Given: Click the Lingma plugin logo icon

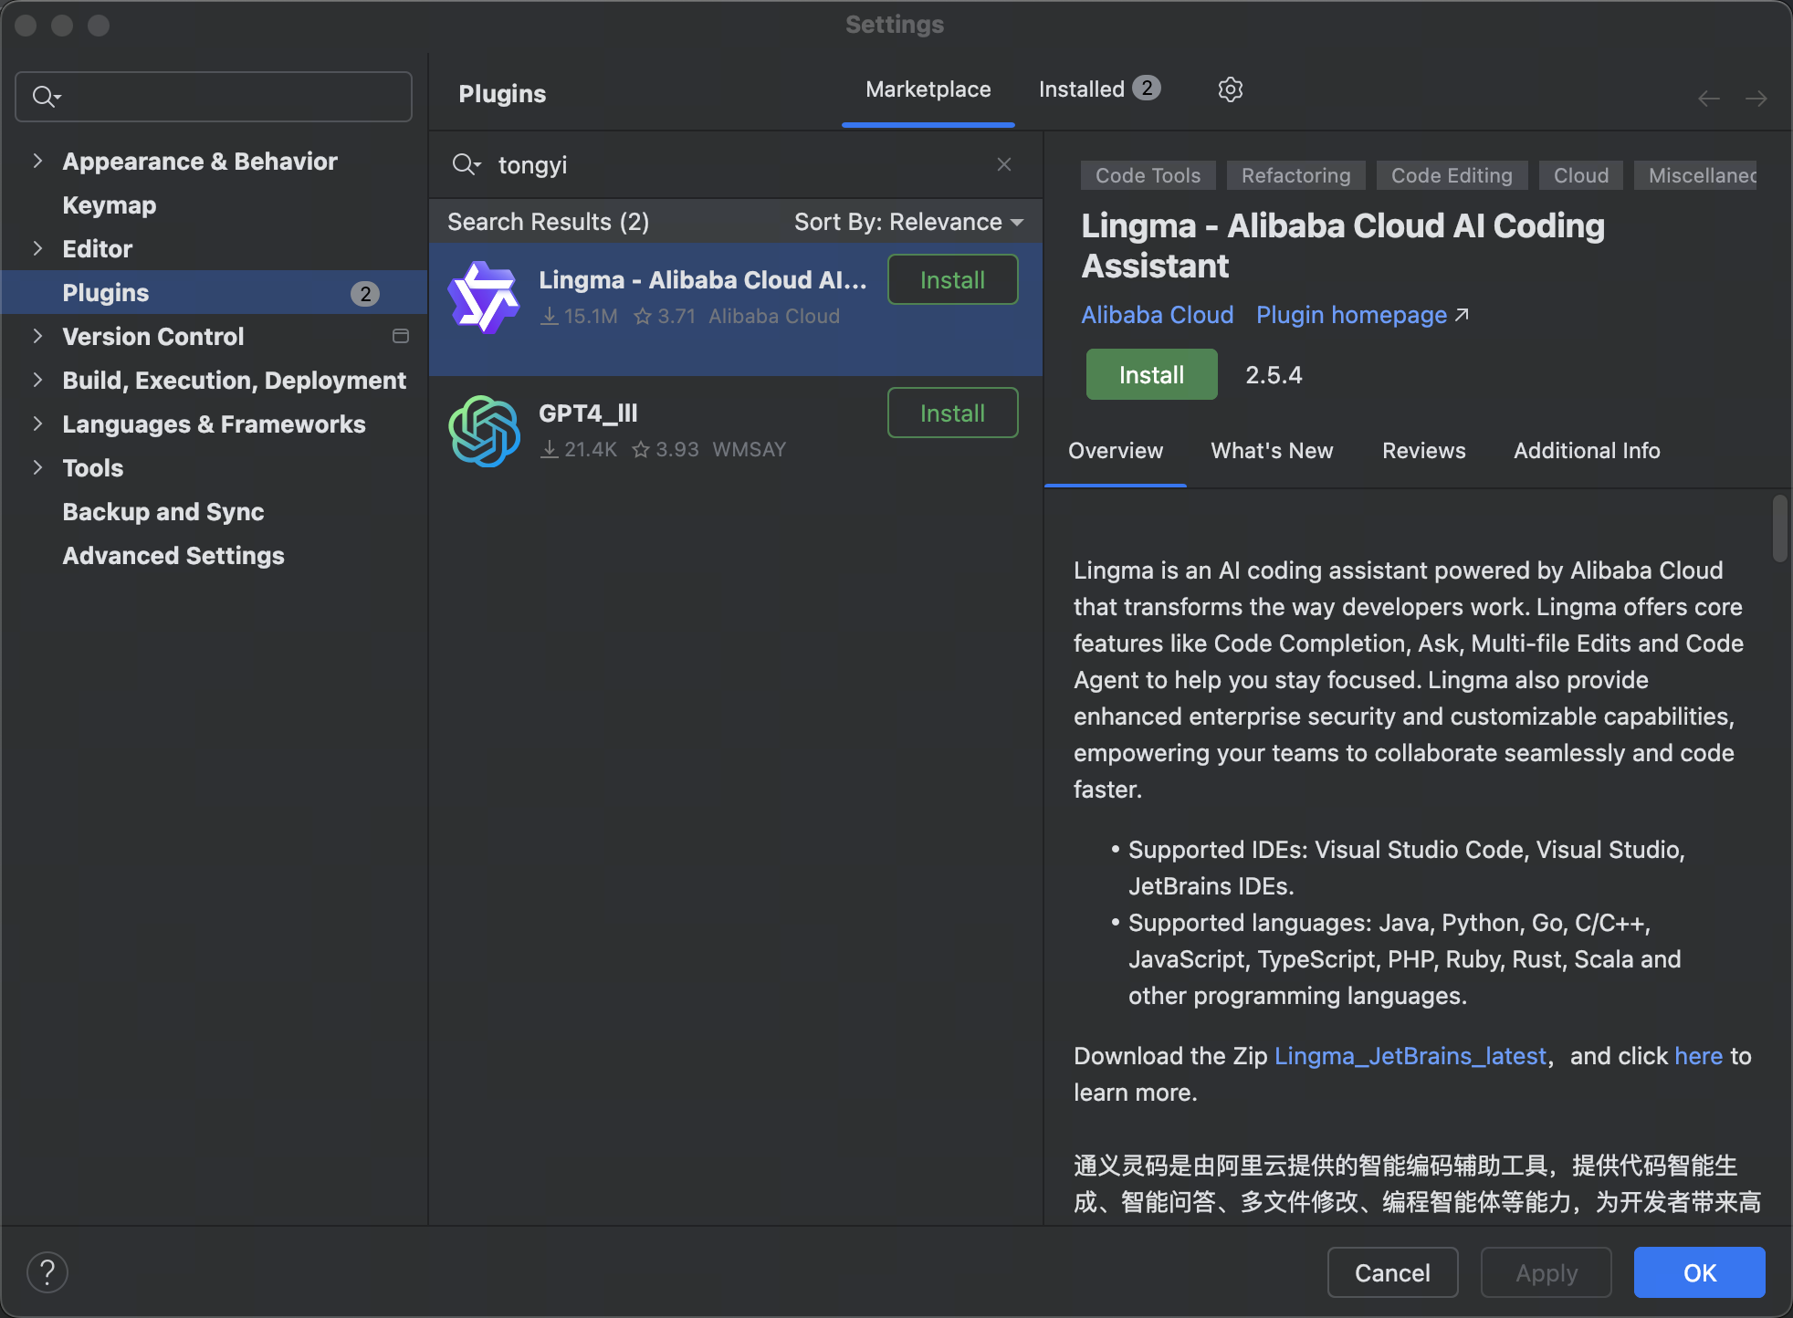Looking at the screenshot, I should [x=484, y=298].
